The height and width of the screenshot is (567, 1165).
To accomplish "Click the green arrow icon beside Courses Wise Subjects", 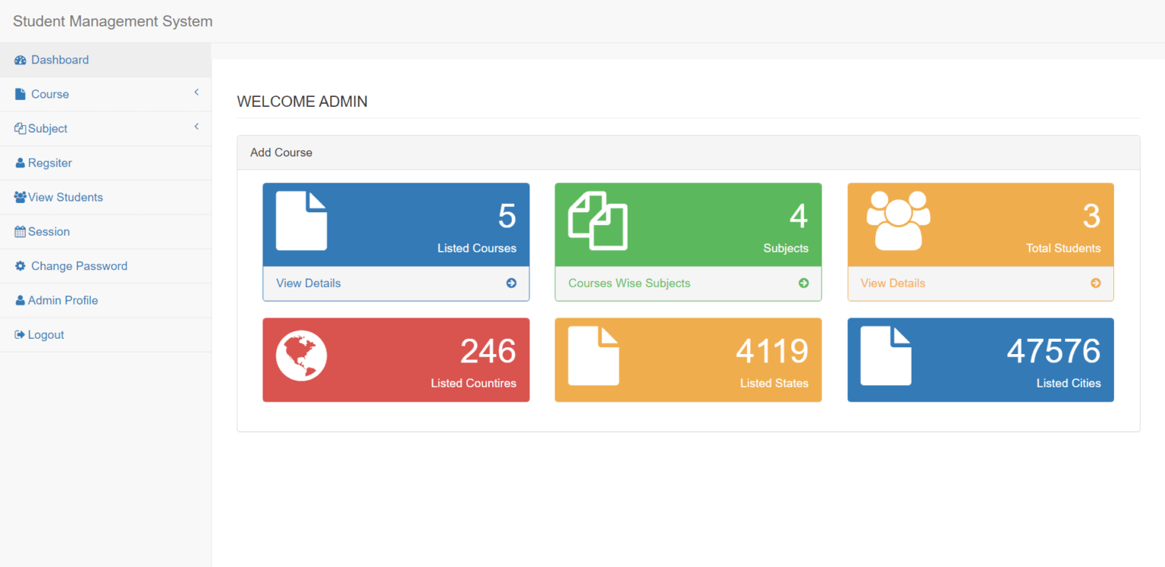I will (803, 283).
